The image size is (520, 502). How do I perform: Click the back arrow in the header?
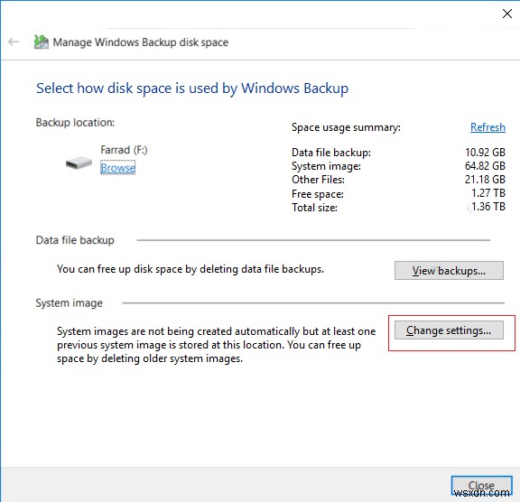tap(14, 42)
